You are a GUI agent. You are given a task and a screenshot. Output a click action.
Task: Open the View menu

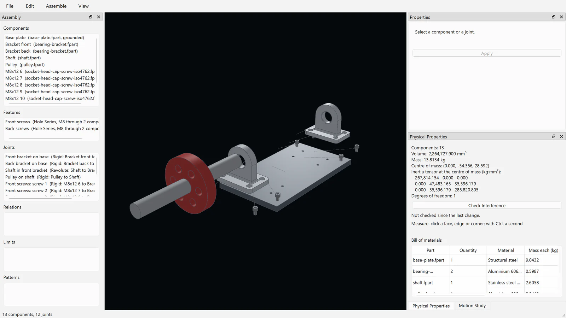(x=83, y=6)
